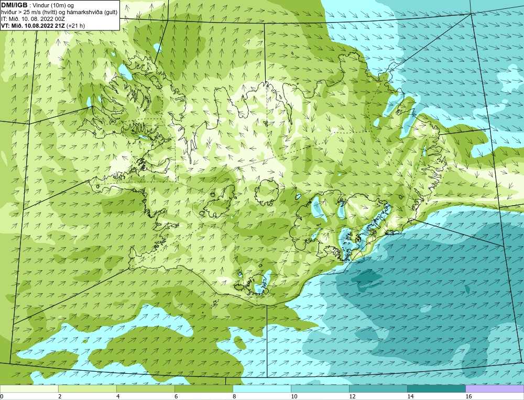The width and height of the screenshot is (524, 400).
Task: Click the "DMI/IGB" title text
Action: point(14,5)
